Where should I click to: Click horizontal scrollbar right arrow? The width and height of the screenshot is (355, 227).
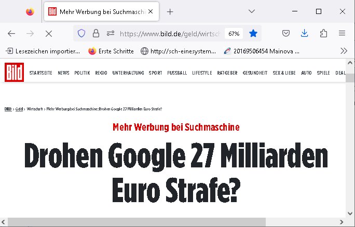pyautogui.click(x=342, y=222)
